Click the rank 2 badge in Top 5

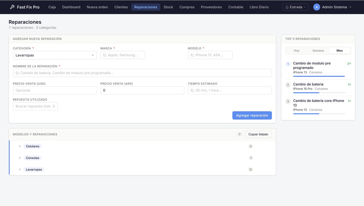click(288, 85)
